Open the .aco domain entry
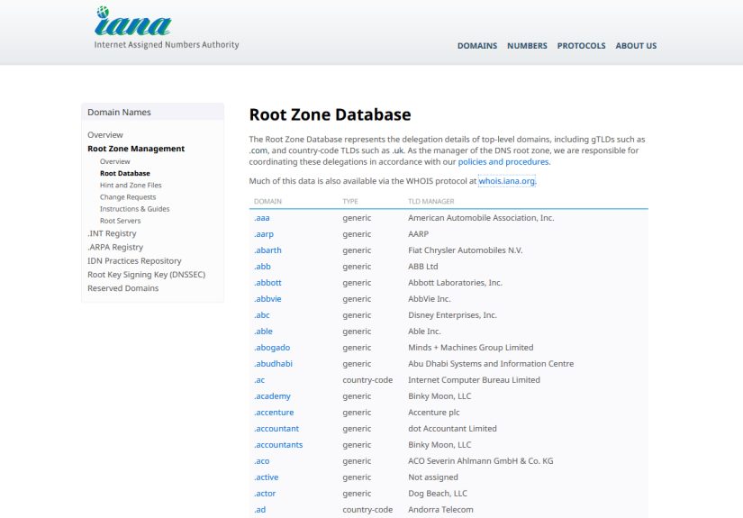The height and width of the screenshot is (518, 743). pyautogui.click(x=261, y=461)
